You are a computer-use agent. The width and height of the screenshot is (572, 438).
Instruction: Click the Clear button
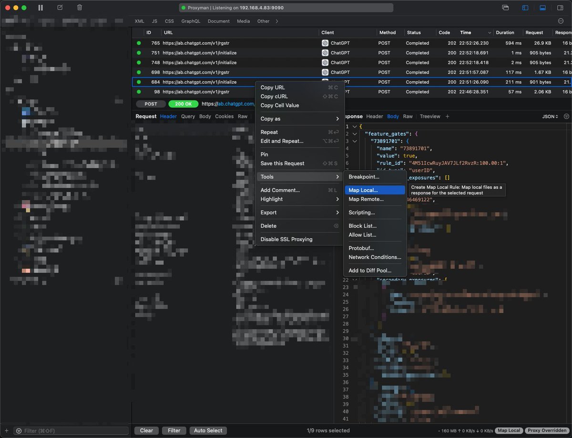146,430
